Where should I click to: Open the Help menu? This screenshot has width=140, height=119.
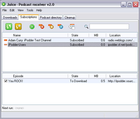[x=39, y=10]
